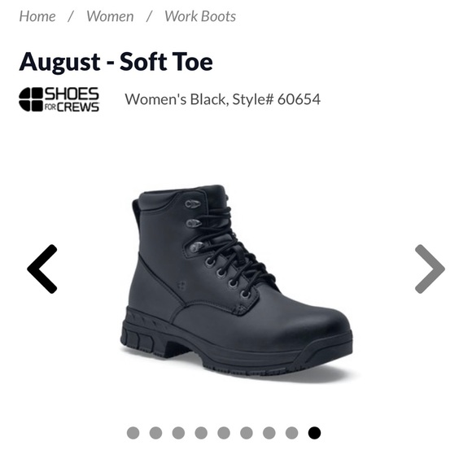Select the fourth carousel dot
The width and height of the screenshot is (472, 472).
201,433
